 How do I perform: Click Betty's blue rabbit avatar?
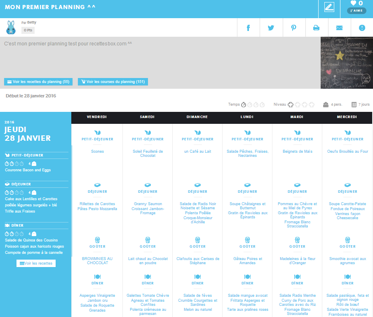click(x=11, y=28)
